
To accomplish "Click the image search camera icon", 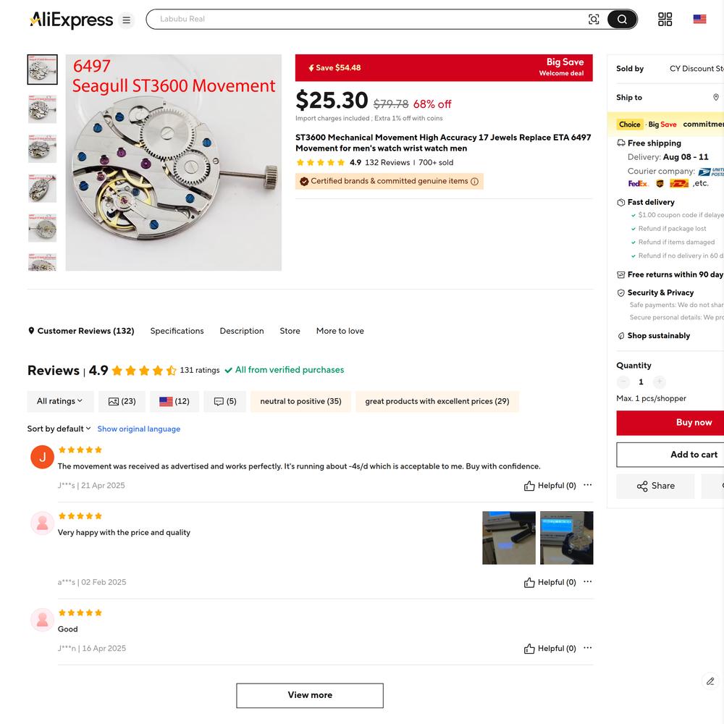I will click(594, 20).
